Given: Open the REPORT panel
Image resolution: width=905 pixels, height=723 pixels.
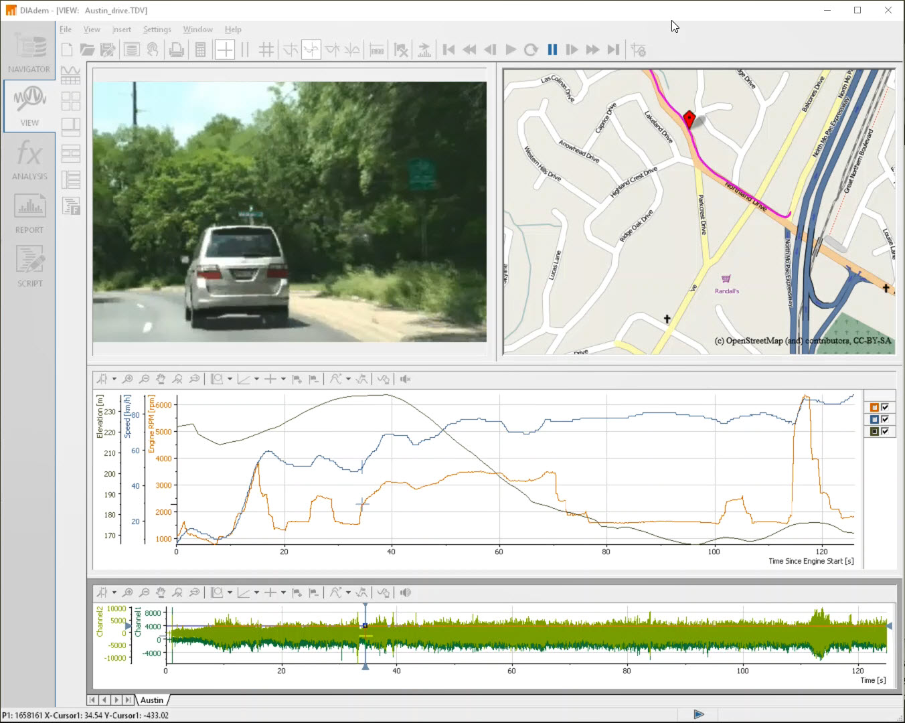Looking at the screenshot, I should coord(29,214).
